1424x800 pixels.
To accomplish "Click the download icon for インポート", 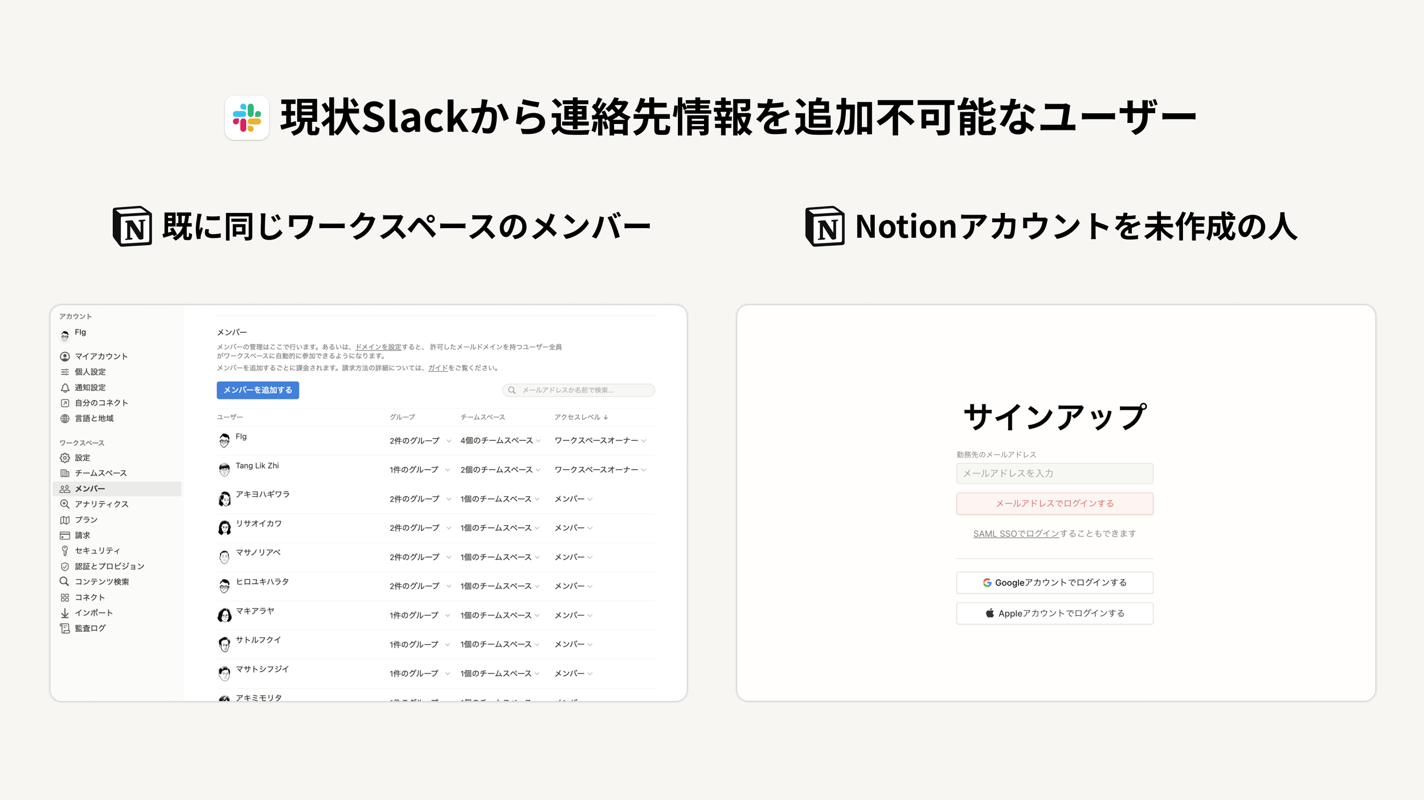I will [x=65, y=613].
